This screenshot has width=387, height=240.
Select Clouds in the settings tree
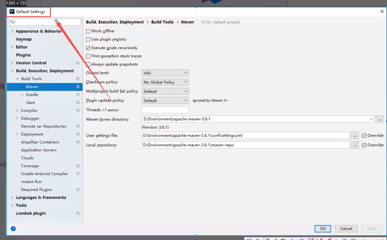coord(27,158)
